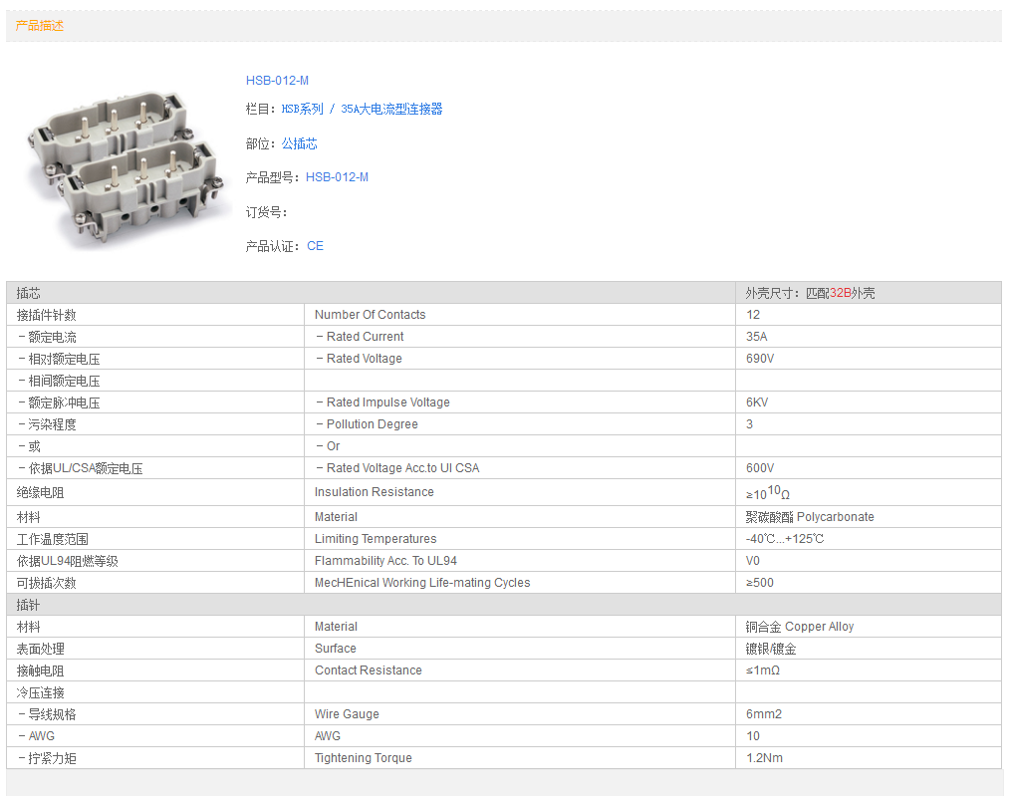Click the 聚碳酸酯 Polycarbonate material value
The width and height of the screenshot is (1010, 805).
click(x=809, y=517)
